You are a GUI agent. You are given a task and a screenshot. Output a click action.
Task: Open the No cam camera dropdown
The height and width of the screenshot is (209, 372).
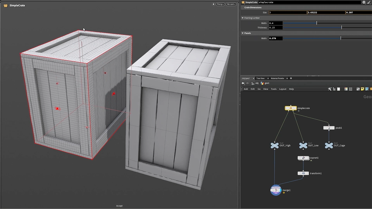[x=231, y=4]
